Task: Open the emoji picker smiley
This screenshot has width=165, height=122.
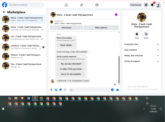Action: point(112,90)
